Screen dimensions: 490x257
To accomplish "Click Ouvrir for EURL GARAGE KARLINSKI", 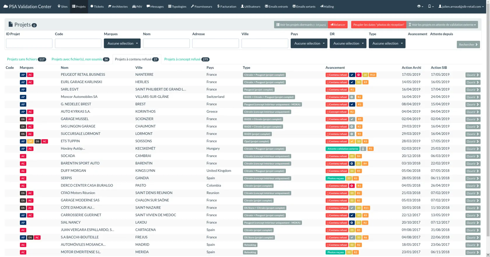I will (473, 82).
